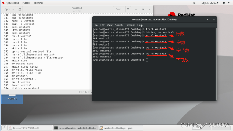Open the Applications menu in top bar
Screen dimensions: 233x131
[x=12, y=3]
